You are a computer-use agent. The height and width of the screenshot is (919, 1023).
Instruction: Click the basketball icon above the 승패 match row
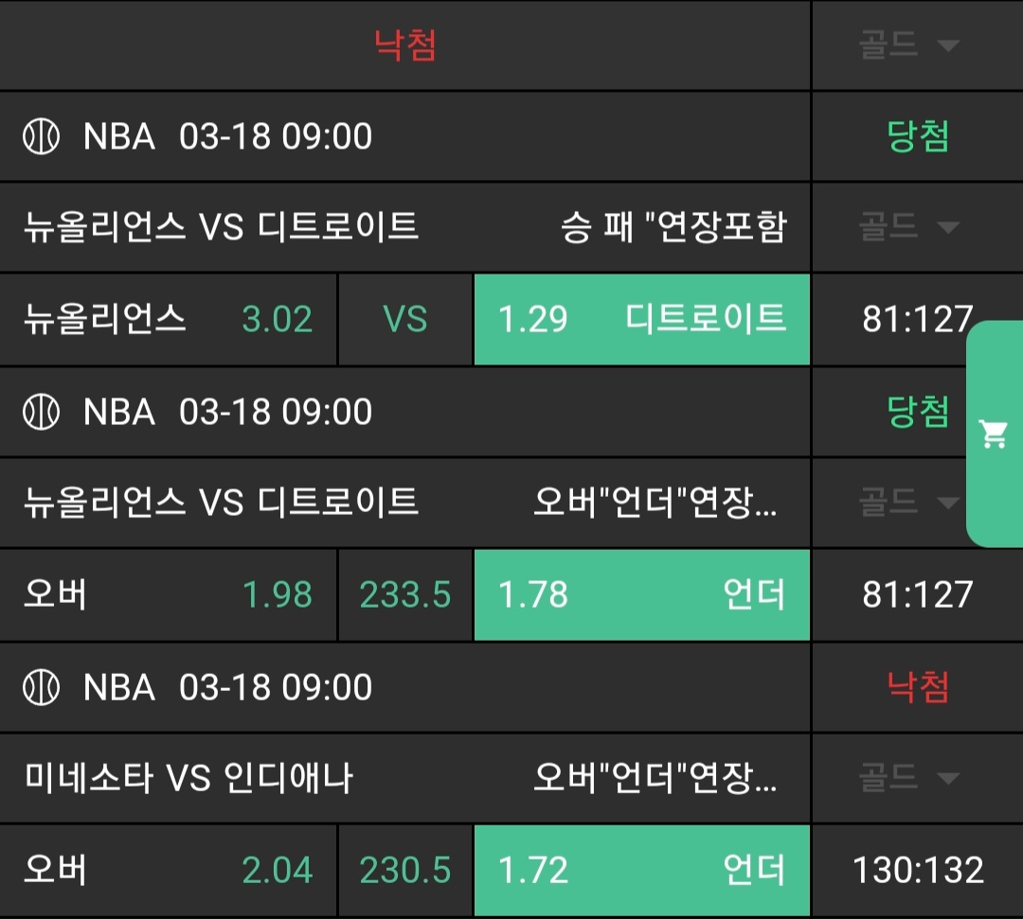[x=41, y=137]
